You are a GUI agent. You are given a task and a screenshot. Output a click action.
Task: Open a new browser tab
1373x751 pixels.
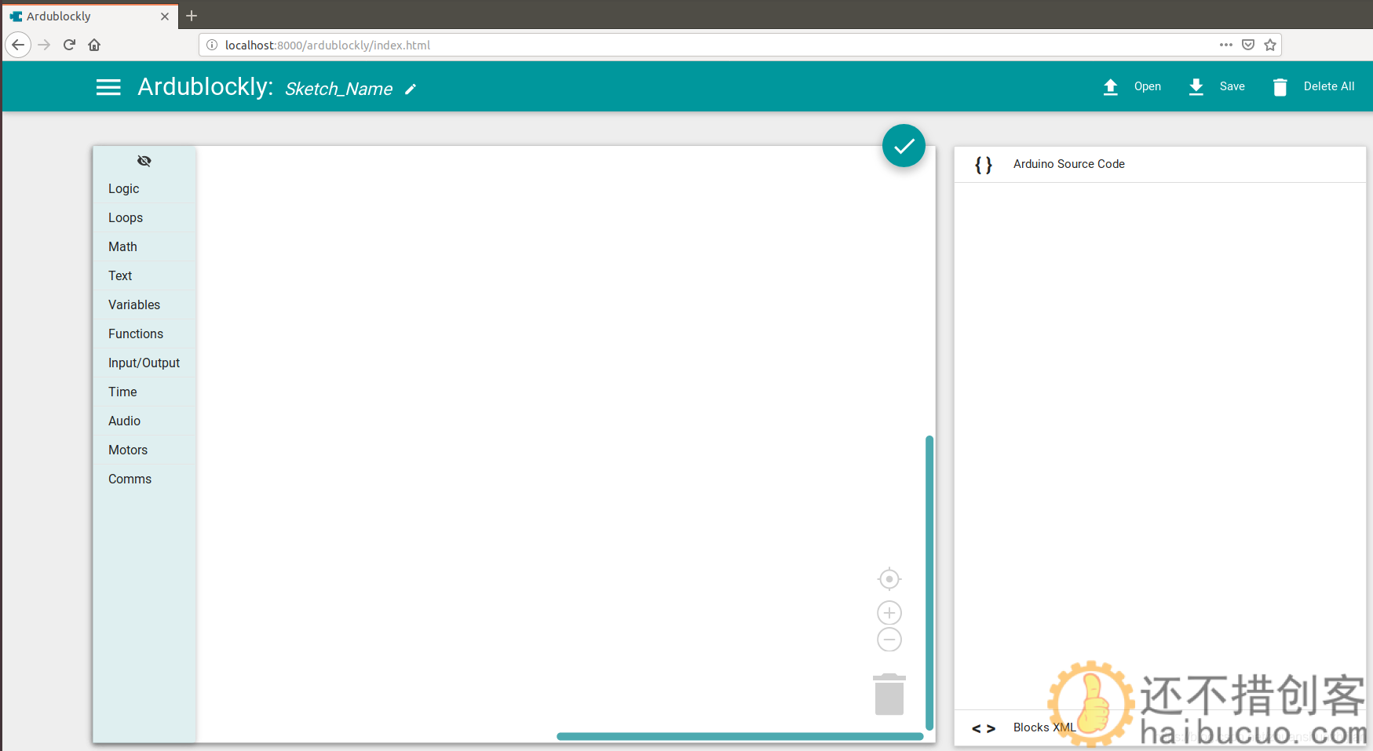(192, 16)
